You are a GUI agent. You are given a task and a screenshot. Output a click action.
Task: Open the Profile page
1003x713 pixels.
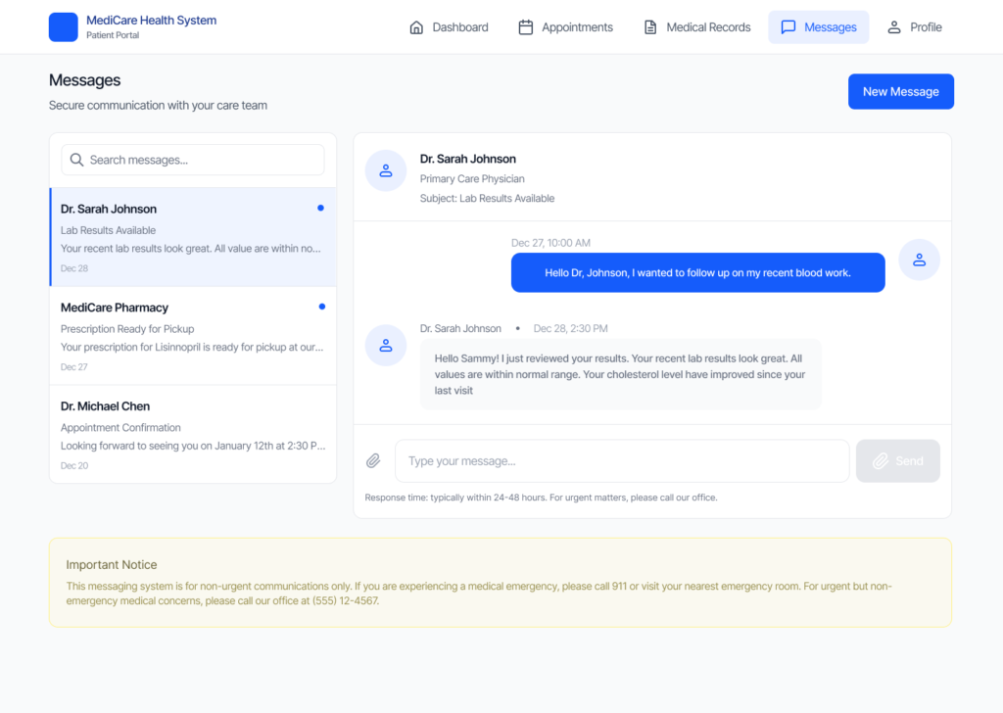click(x=914, y=27)
